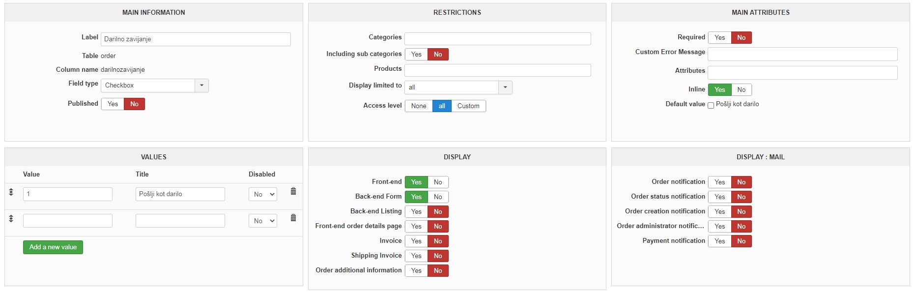Enable Order notification with Yes
The image size is (916, 293).
point(719,182)
